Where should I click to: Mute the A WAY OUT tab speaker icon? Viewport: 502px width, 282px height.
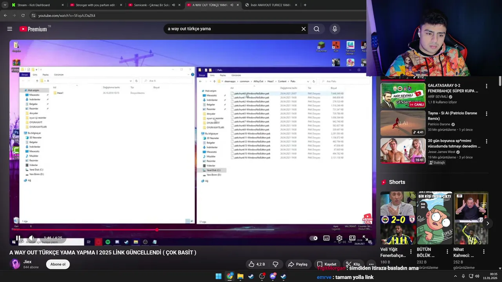(232, 5)
